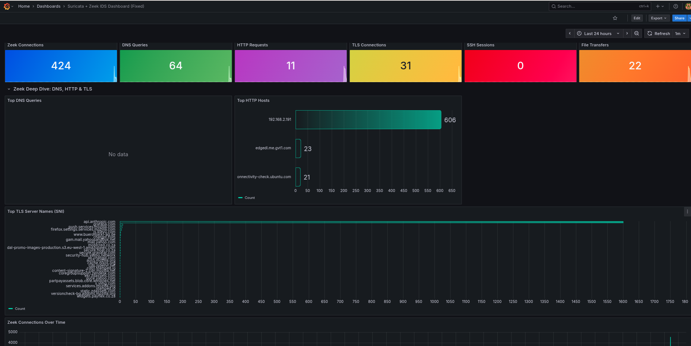The width and height of the screenshot is (691, 346).
Task: Open the plus New menu
Action: coord(660,6)
